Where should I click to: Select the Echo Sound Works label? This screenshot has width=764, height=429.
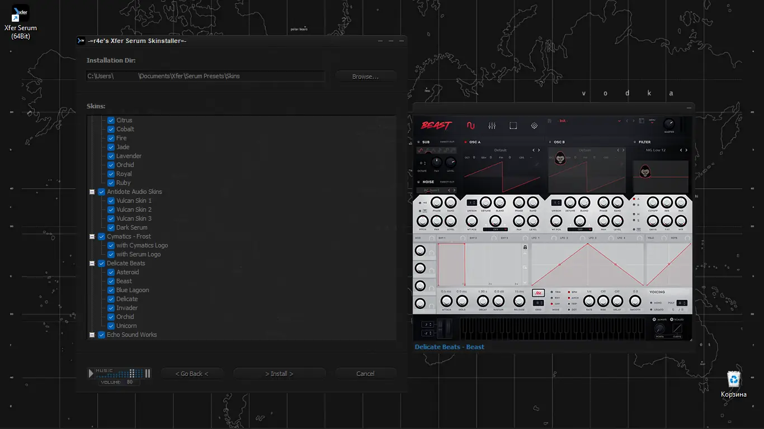click(132, 335)
